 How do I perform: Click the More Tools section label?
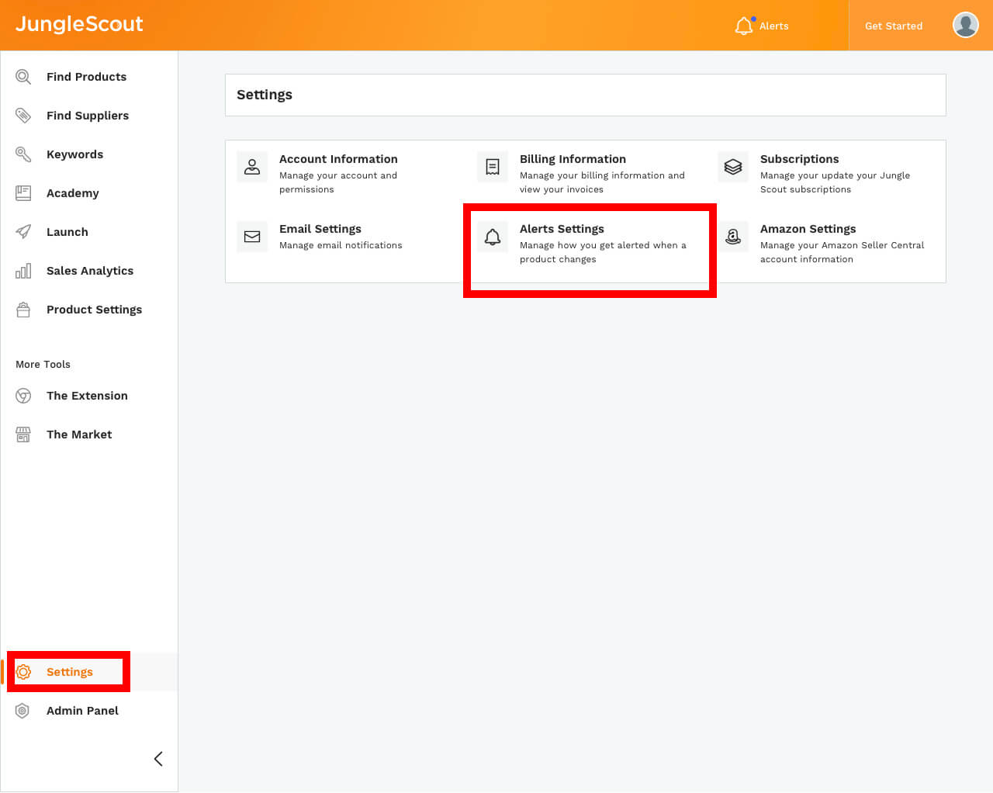[43, 364]
